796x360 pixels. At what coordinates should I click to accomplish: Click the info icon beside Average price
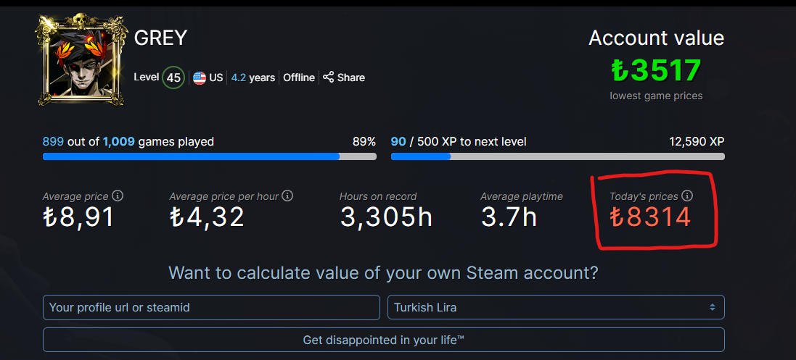[x=118, y=196]
